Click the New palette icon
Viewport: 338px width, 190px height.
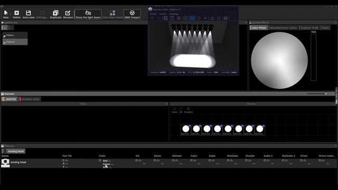[6, 14]
